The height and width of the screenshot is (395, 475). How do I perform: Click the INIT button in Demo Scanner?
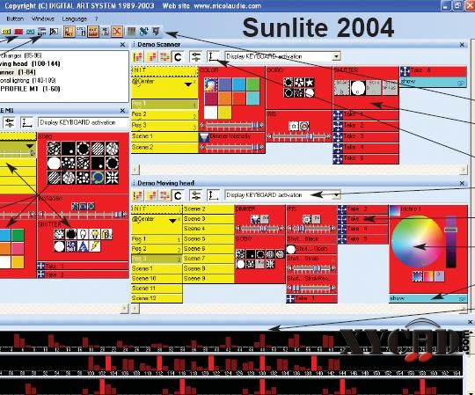(164, 71)
